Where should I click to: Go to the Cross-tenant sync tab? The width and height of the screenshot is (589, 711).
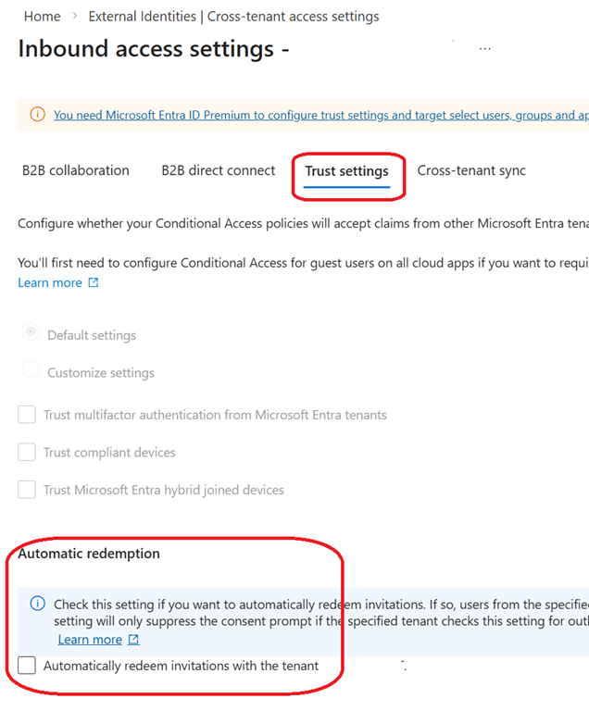click(x=471, y=170)
